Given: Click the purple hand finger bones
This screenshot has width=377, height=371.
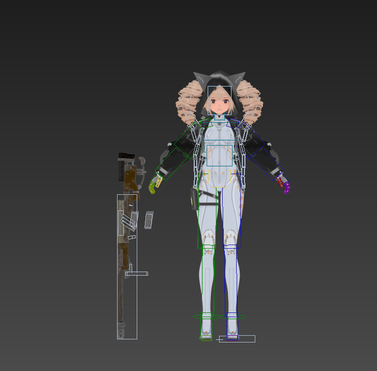Looking at the screenshot, I should click(284, 185).
